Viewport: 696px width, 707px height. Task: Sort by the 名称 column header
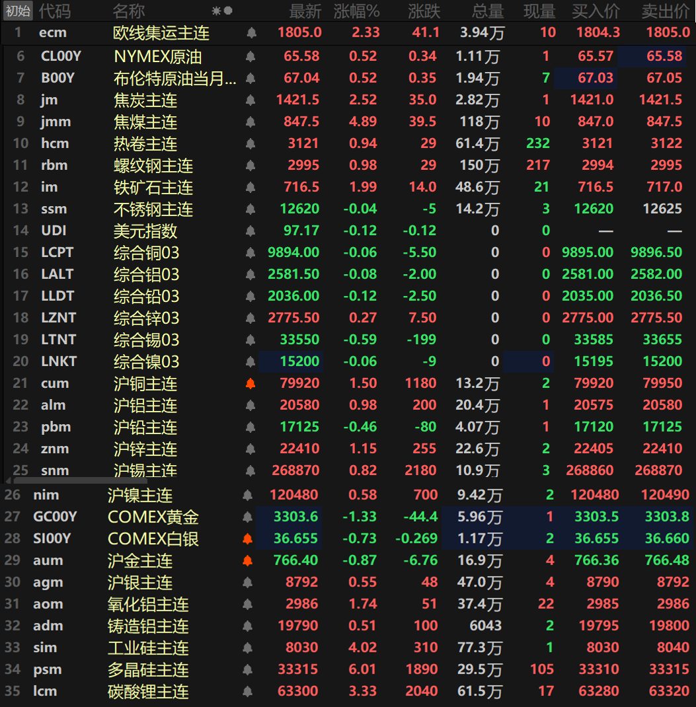[x=128, y=11]
